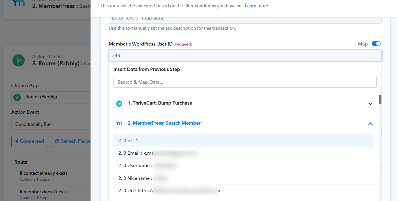Toggle the Map switch off

(376, 44)
